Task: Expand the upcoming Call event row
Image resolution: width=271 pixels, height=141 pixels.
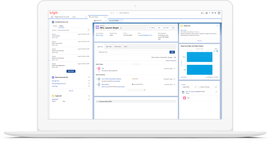Action: (96, 68)
